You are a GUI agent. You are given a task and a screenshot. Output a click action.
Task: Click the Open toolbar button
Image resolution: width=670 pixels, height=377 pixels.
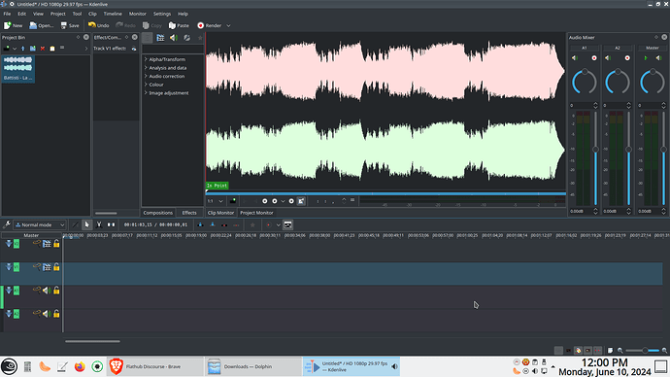click(41, 25)
